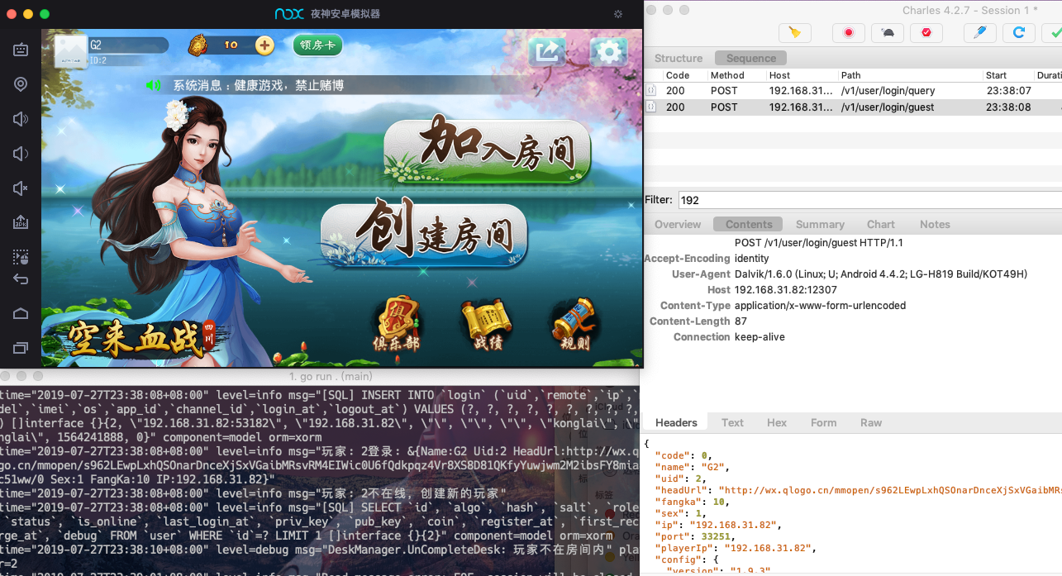Screen dimensions: 1062x576
Task: Open the in-game settings gear
Action: tap(608, 51)
